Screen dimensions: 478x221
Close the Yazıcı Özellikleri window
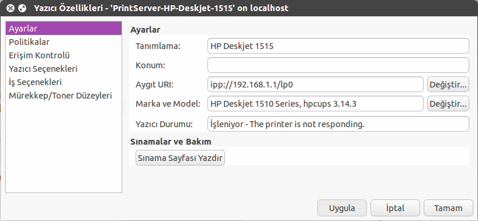[x=11, y=8]
